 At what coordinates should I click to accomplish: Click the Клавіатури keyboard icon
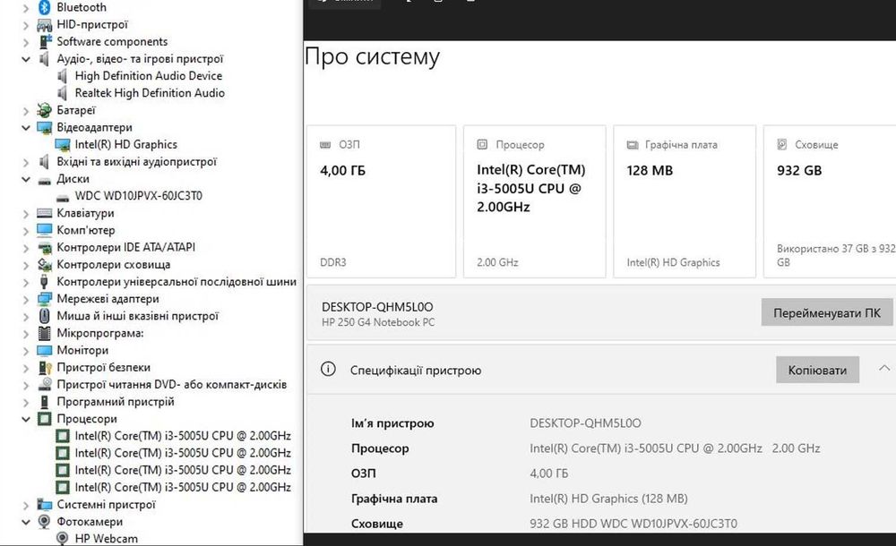pyautogui.click(x=45, y=213)
